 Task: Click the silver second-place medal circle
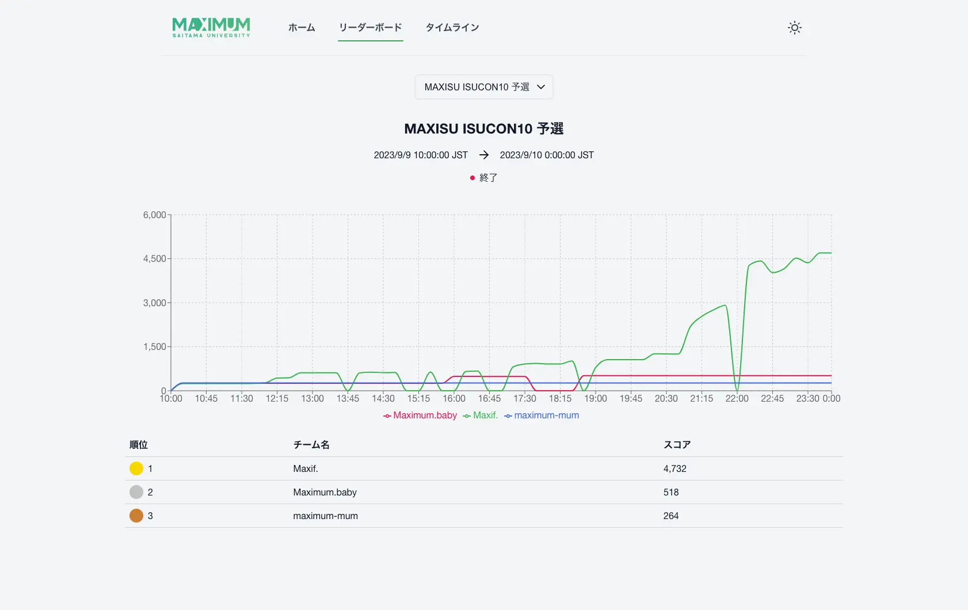coord(136,492)
